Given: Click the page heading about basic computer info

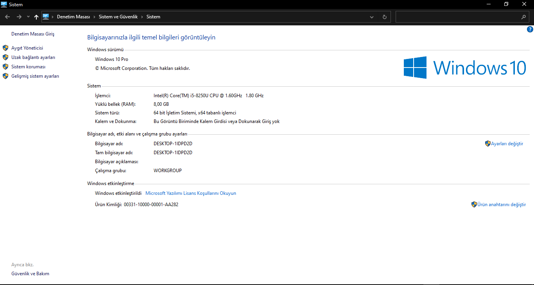Looking at the screenshot, I should (151, 37).
